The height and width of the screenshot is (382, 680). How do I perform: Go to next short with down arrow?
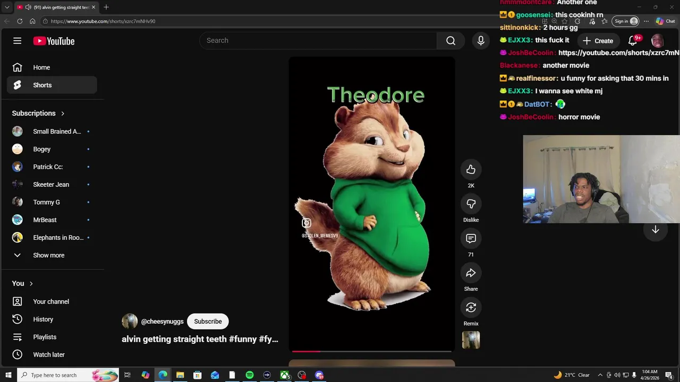tap(655, 229)
